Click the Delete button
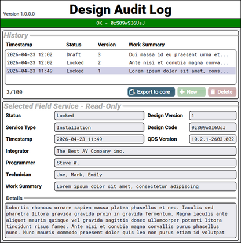Screen dimensions: 241x243 click(x=222, y=92)
